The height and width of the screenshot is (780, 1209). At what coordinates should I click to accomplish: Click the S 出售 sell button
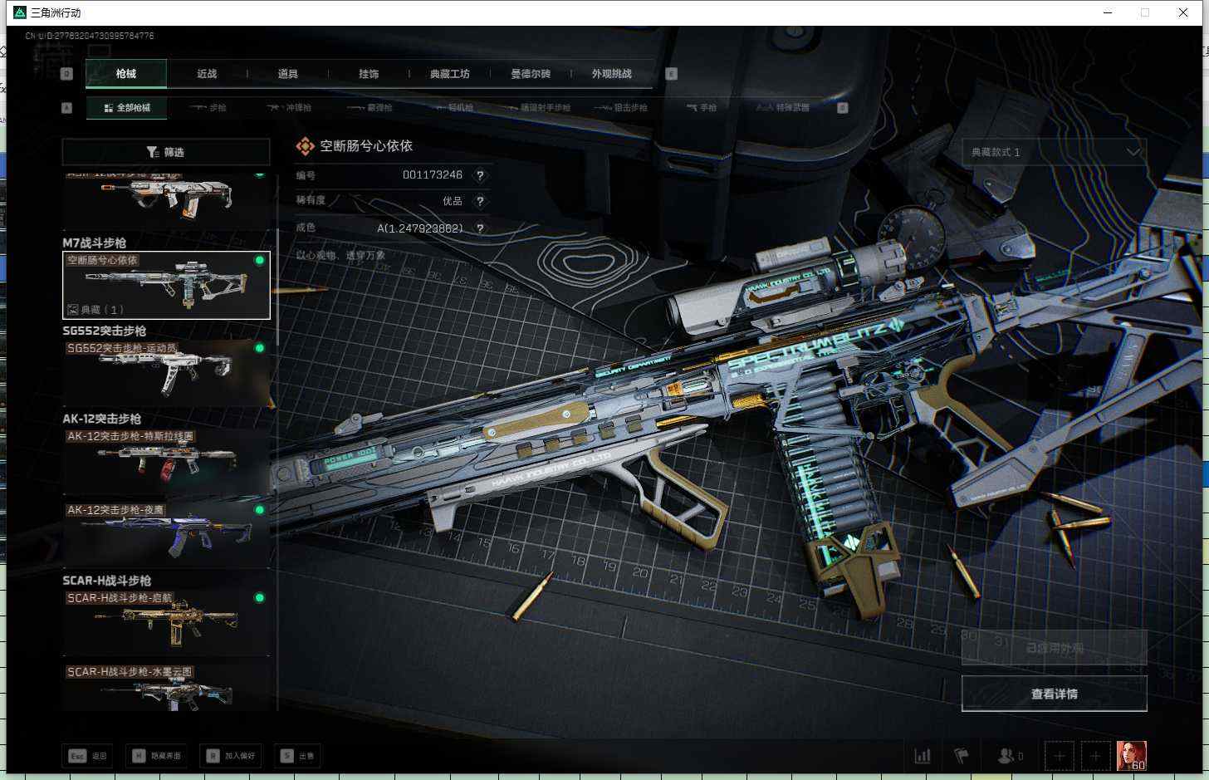coord(298,756)
